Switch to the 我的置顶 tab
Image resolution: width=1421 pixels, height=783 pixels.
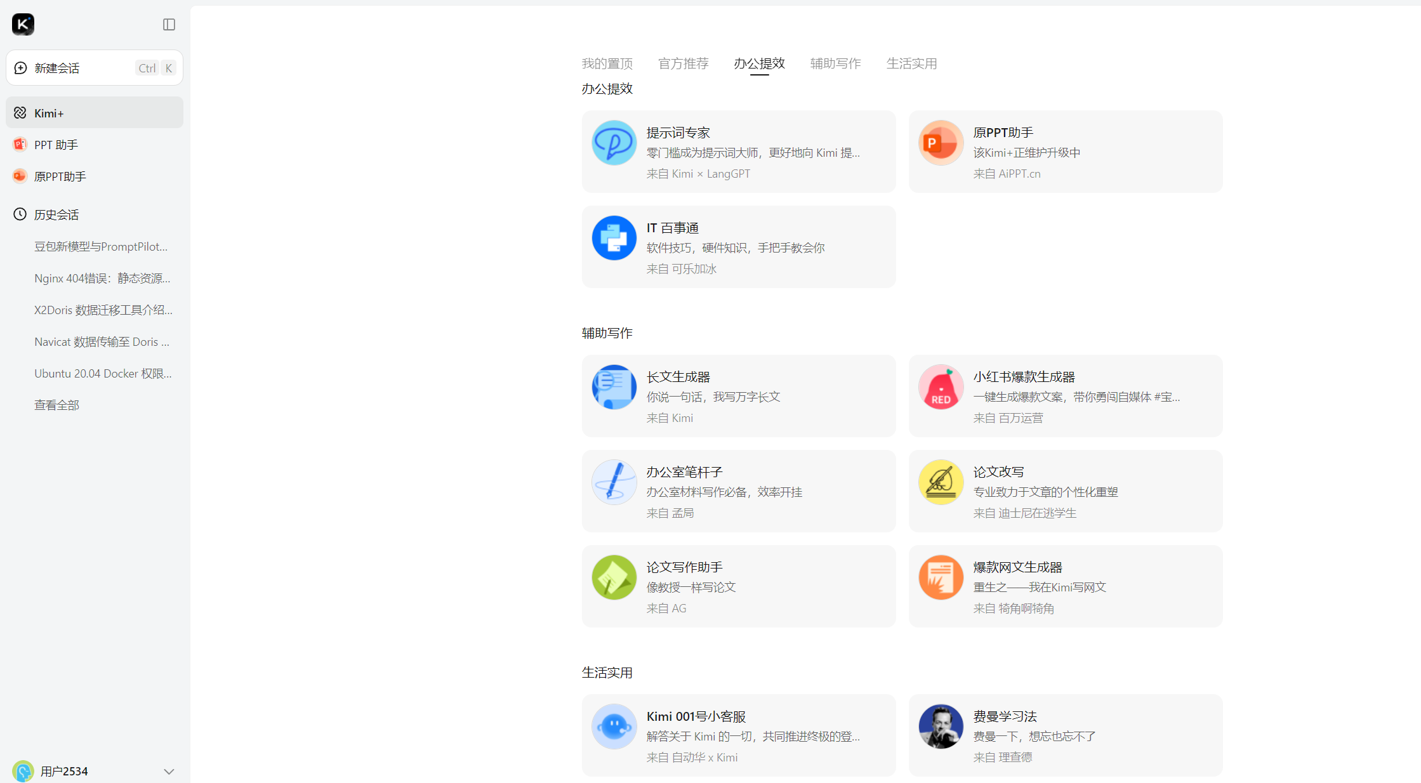pyautogui.click(x=607, y=63)
